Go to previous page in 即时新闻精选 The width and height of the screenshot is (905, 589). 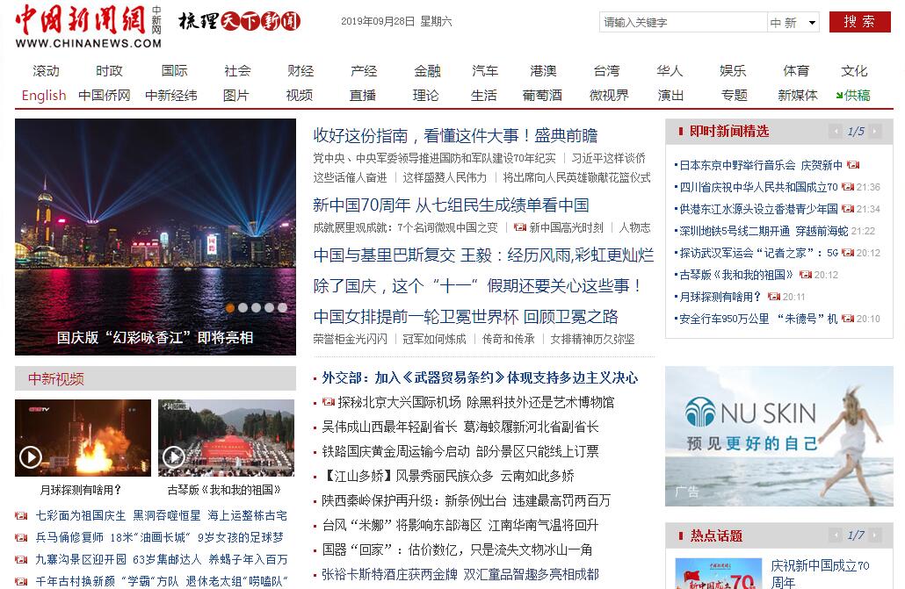pos(835,132)
